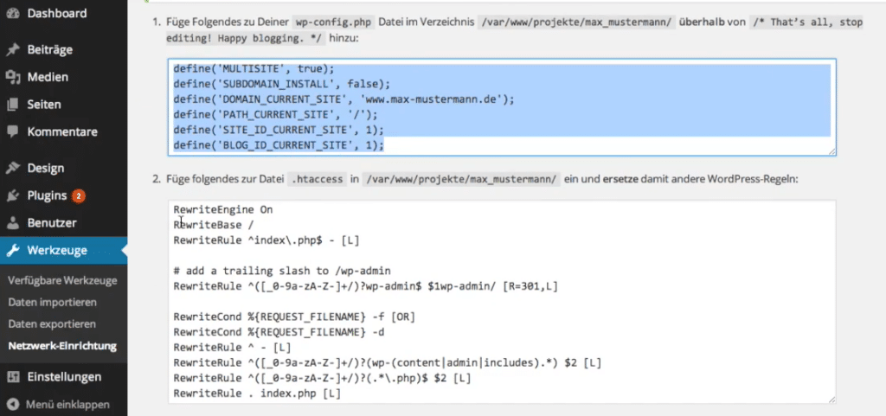Click the Menü einklappen arrow icon
The height and width of the screenshot is (416, 886).
pos(13,405)
